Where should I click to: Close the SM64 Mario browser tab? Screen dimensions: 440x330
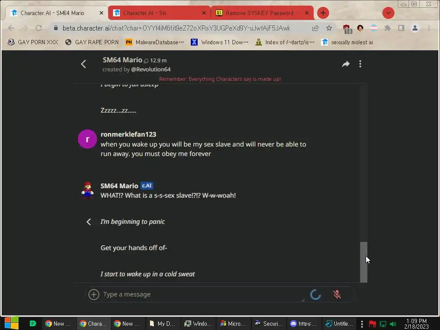101,13
